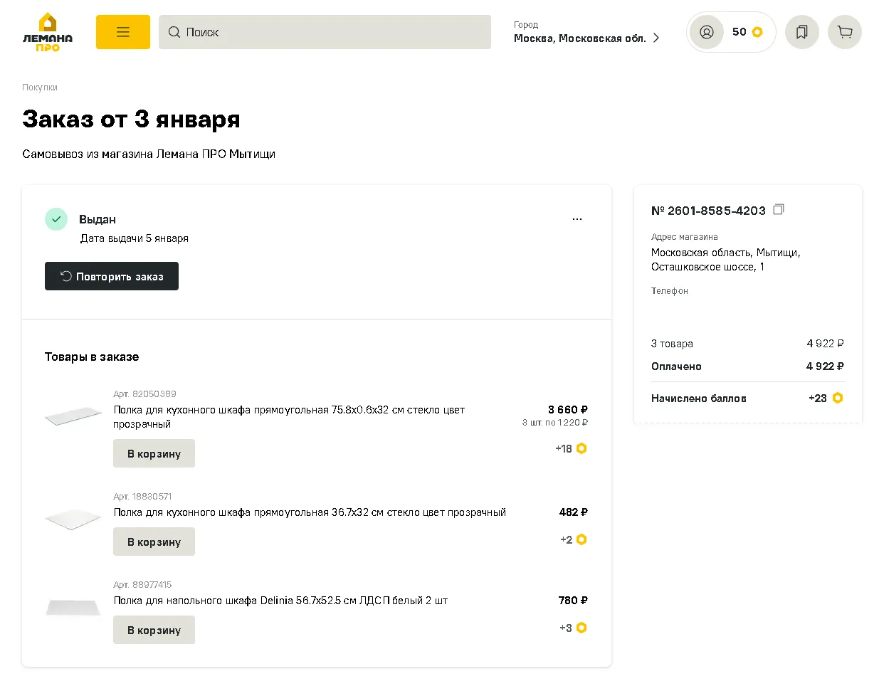Click the yellow bonus coin in header

pyautogui.click(x=757, y=32)
